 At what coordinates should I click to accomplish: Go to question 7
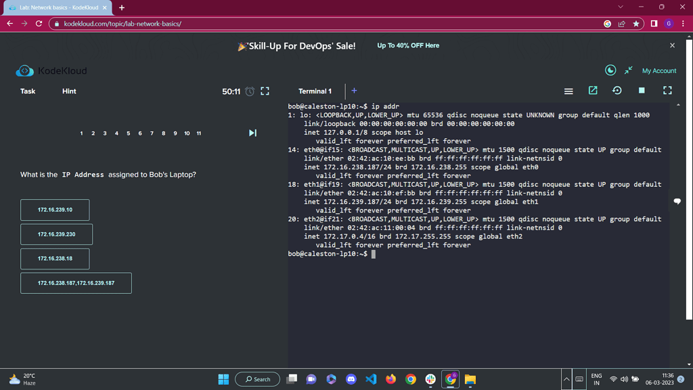(152, 133)
